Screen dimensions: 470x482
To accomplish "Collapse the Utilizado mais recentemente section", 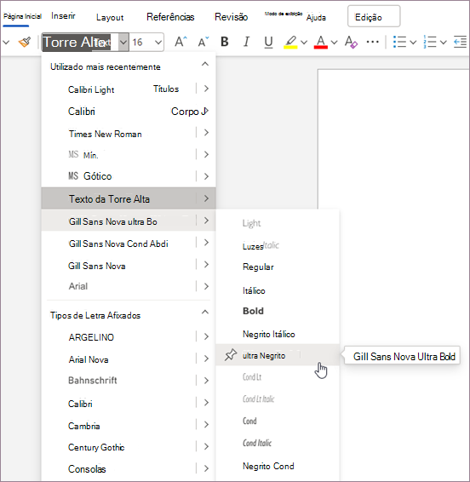I will tap(205, 64).
